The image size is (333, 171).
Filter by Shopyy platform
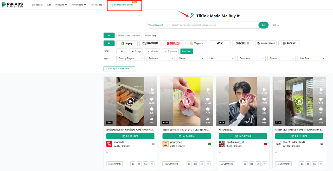point(289,43)
